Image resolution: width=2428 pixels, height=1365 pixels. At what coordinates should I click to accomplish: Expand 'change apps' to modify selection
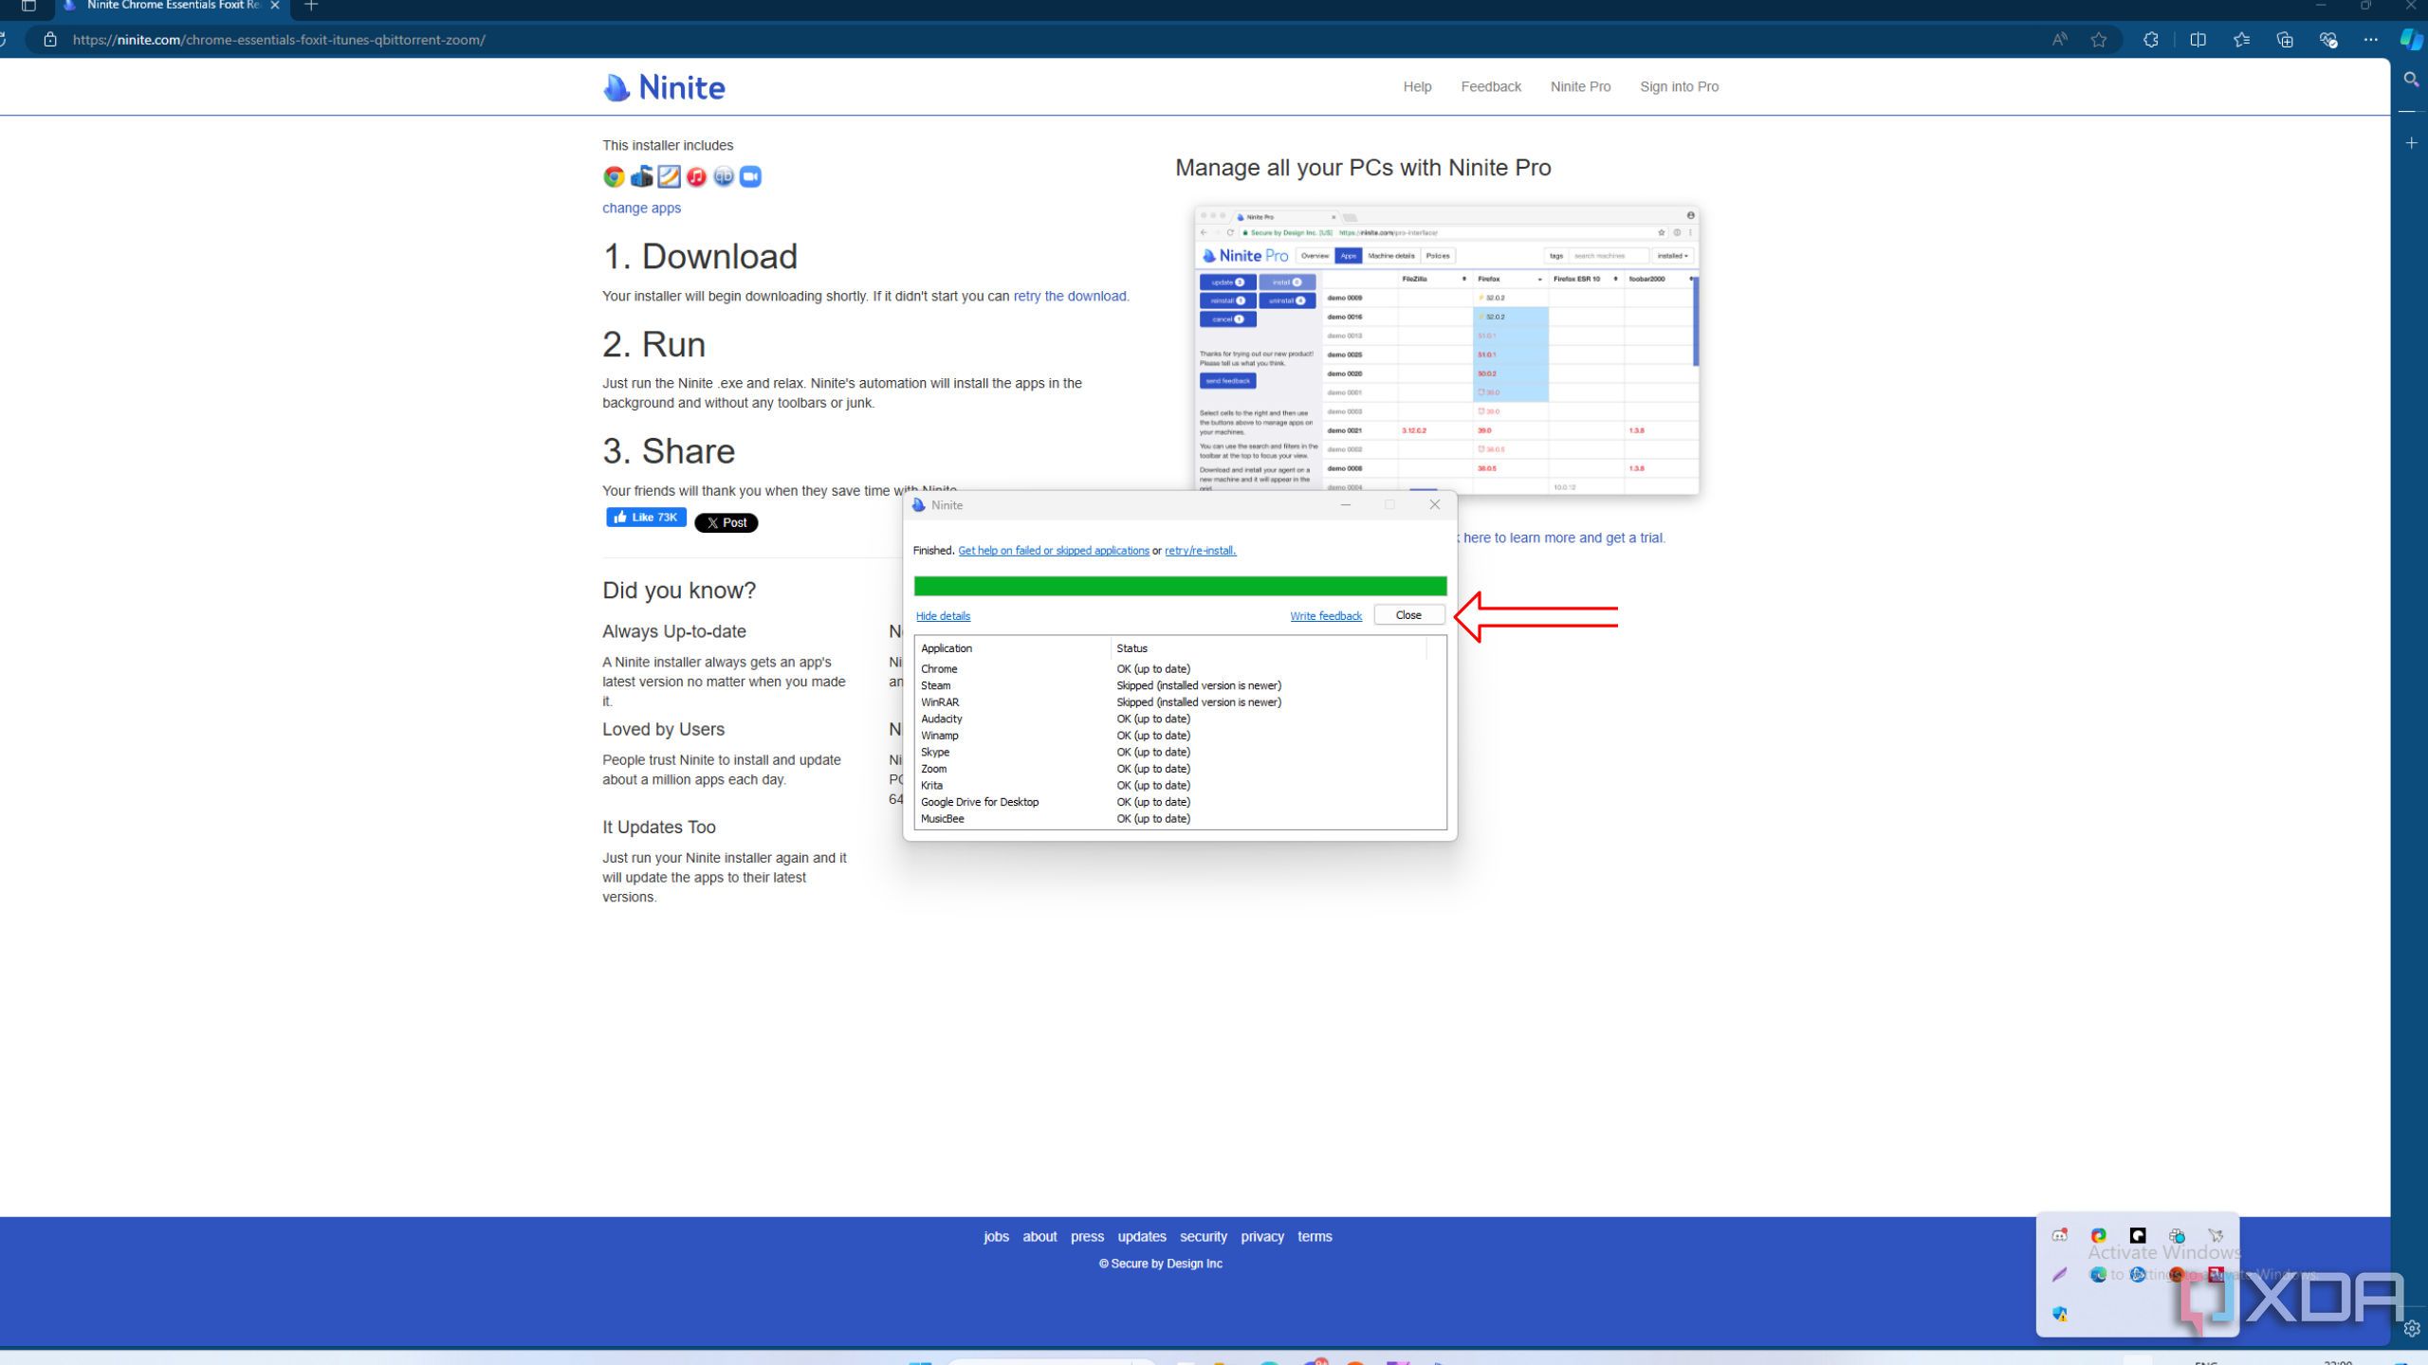[640, 207]
